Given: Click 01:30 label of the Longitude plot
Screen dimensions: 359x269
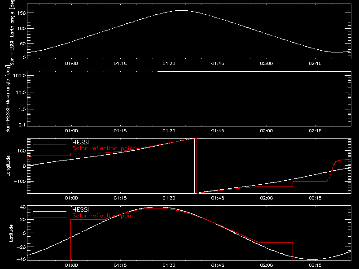Looking at the screenshot, I should point(169,198).
